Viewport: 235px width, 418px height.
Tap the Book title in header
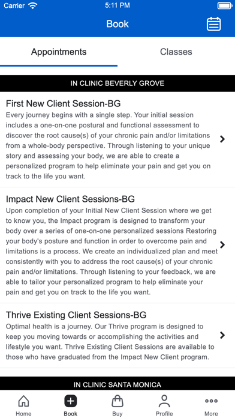click(117, 24)
